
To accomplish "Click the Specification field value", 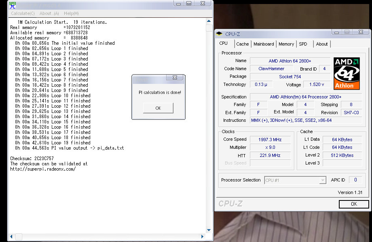I will coord(306,97).
